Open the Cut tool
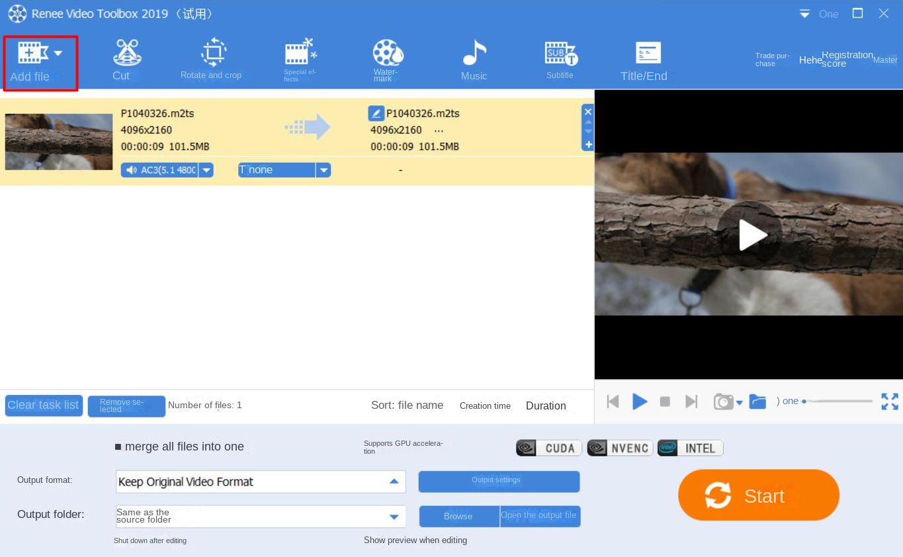 [126, 60]
